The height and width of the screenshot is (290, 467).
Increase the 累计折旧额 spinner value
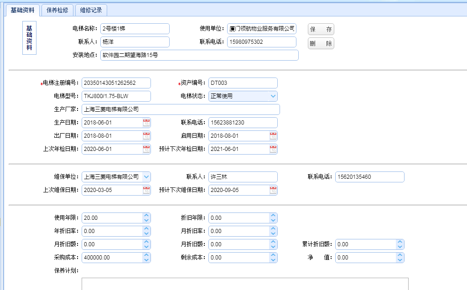[400, 242]
